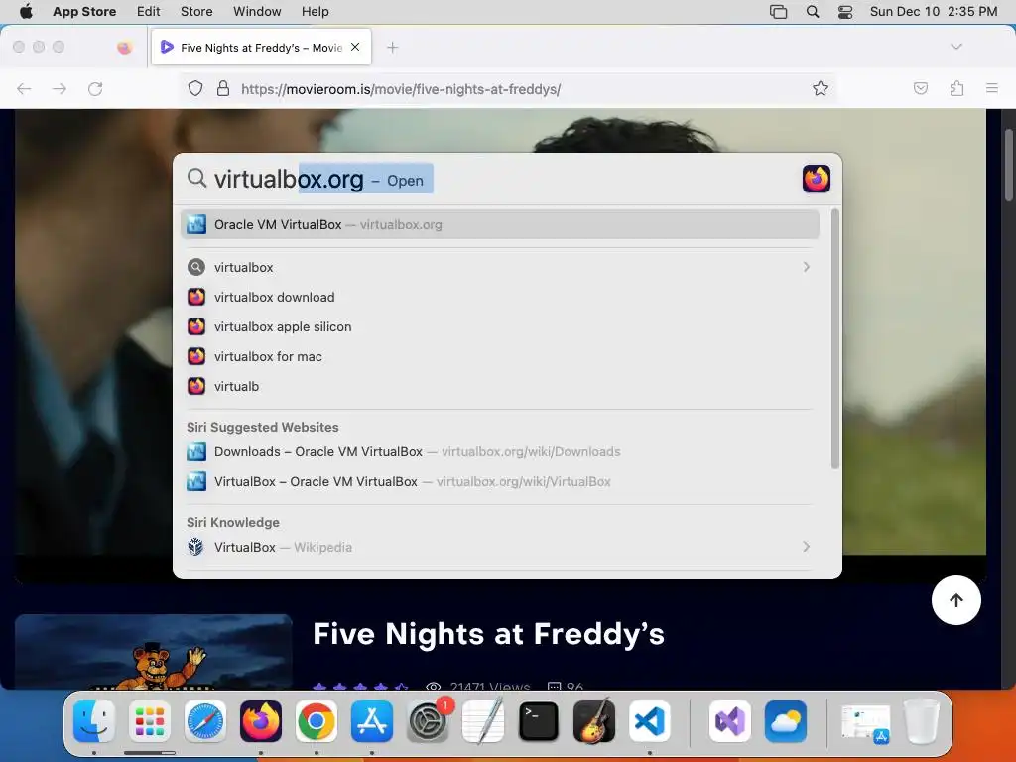
Task: Open Firefox hamburger application menu
Action: click(x=992, y=88)
